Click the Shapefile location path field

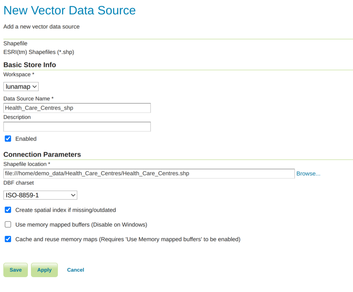[x=149, y=174]
